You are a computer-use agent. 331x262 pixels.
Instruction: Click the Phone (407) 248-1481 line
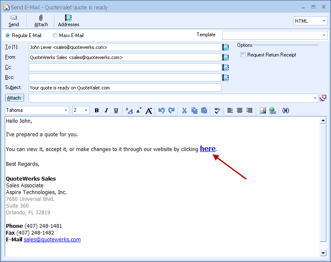click(34, 226)
